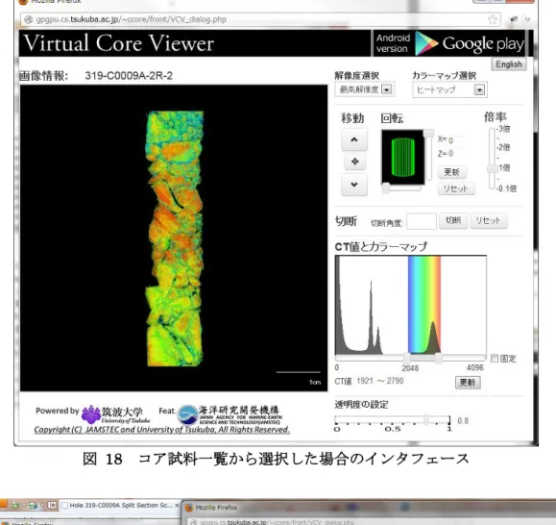556x525 pixels.
Task: Bookmark the page with the star icon
Action: 493,19
